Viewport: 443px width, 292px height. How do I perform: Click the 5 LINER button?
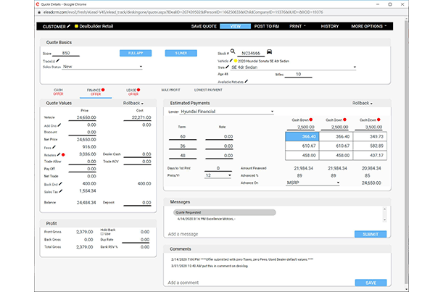[181, 53]
